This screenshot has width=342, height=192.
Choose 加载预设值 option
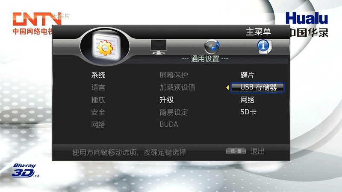point(177,87)
